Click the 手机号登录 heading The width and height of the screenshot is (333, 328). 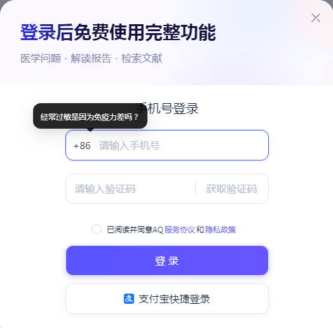167,108
